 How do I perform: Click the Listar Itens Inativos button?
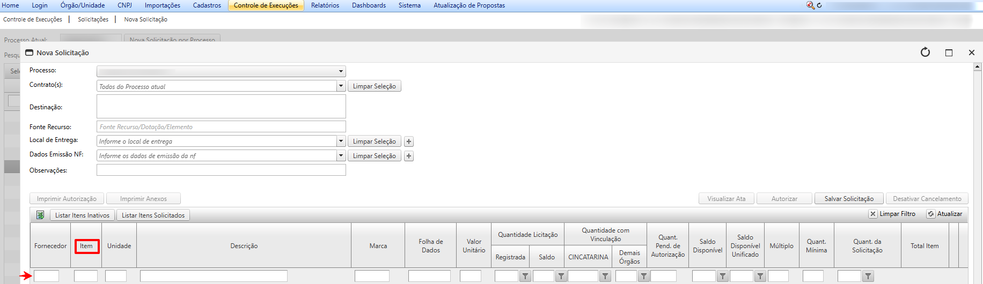(82, 215)
